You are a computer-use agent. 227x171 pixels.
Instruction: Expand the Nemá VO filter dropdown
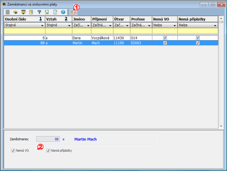click(174, 25)
